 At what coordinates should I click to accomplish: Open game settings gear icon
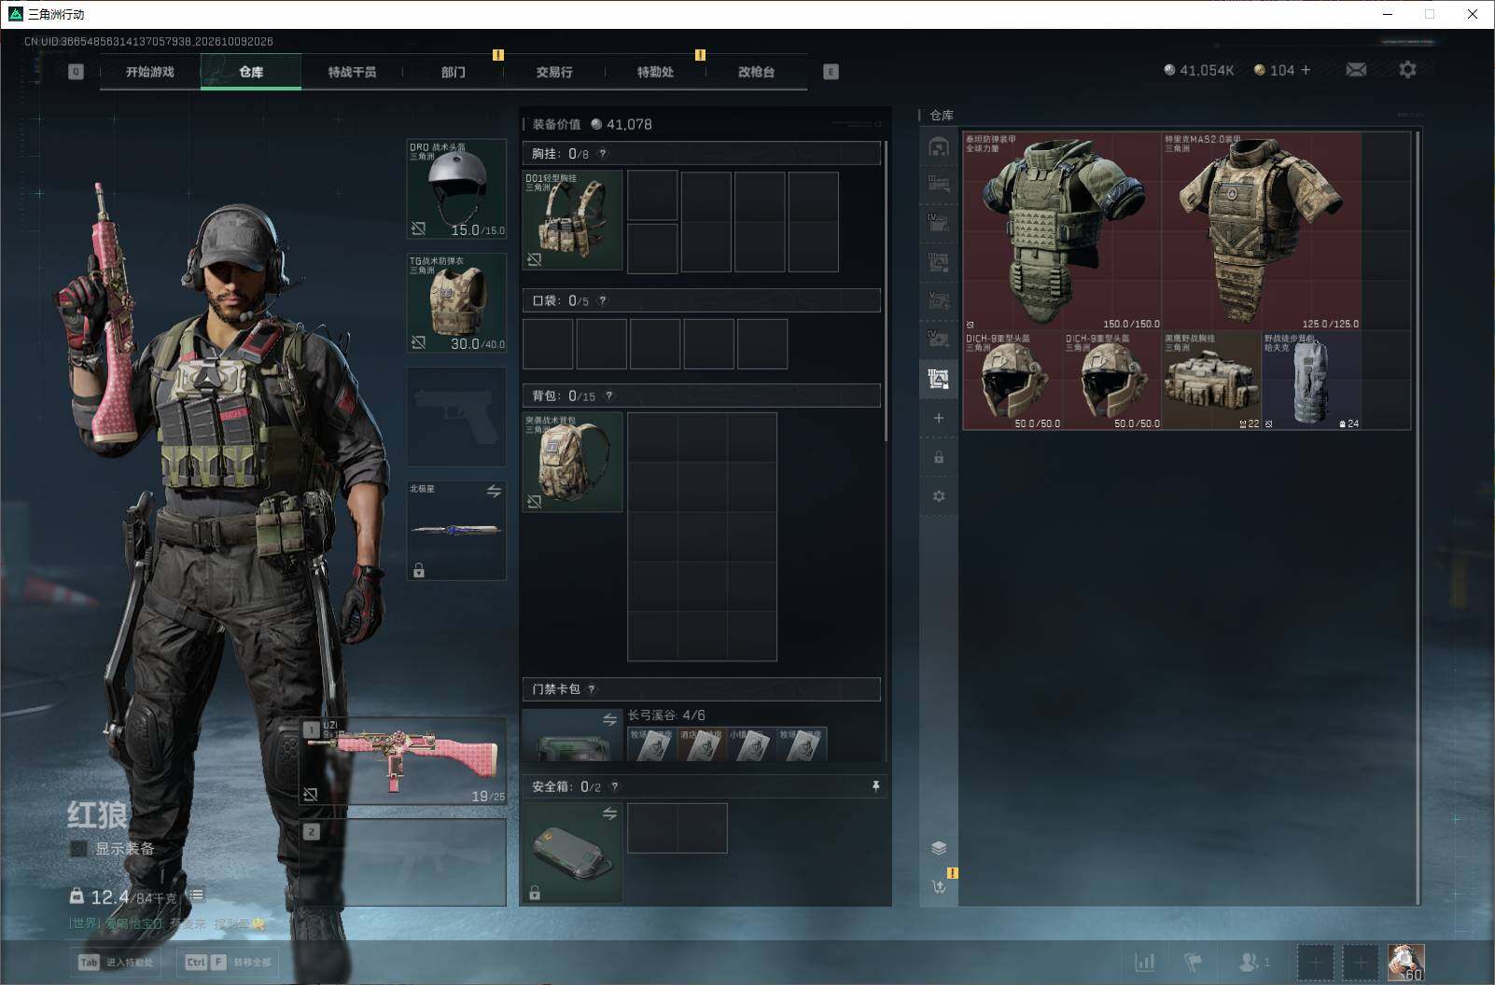pyautogui.click(x=1407, y=70)
